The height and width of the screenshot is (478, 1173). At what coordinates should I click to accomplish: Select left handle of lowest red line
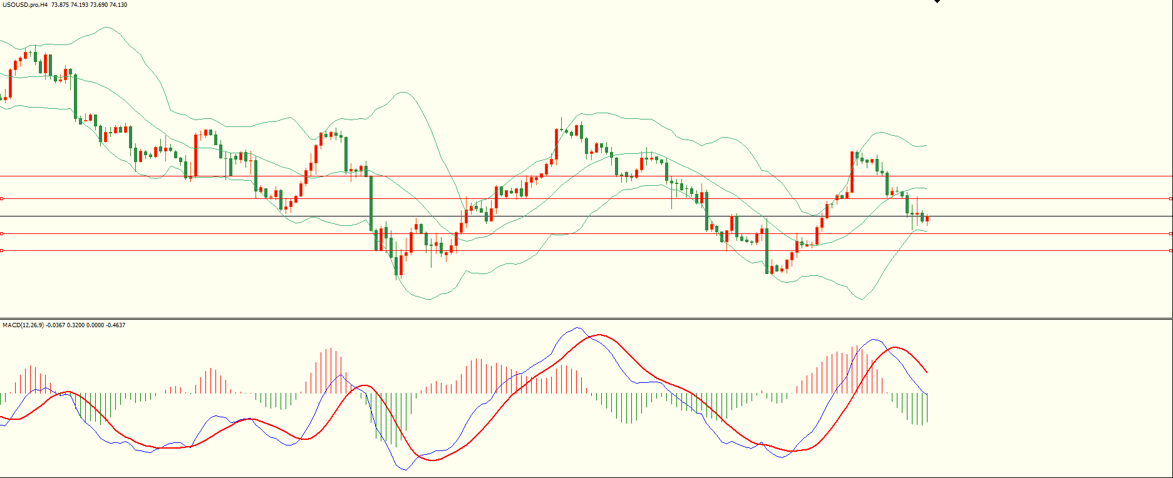[1, 250]
